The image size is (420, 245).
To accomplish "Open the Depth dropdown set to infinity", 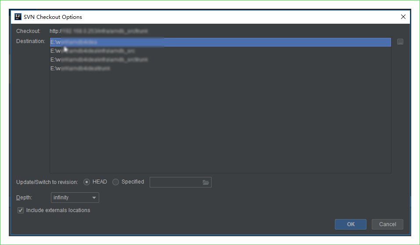I will pyautogui.click(x=75, y=198).
